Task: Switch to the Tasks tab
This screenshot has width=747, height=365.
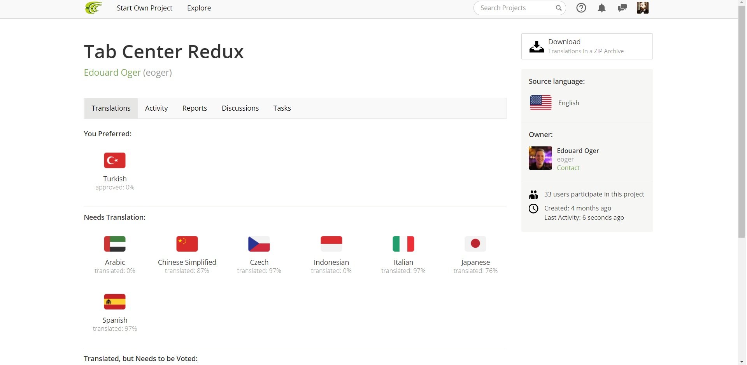Action: (x=282, y=108)
